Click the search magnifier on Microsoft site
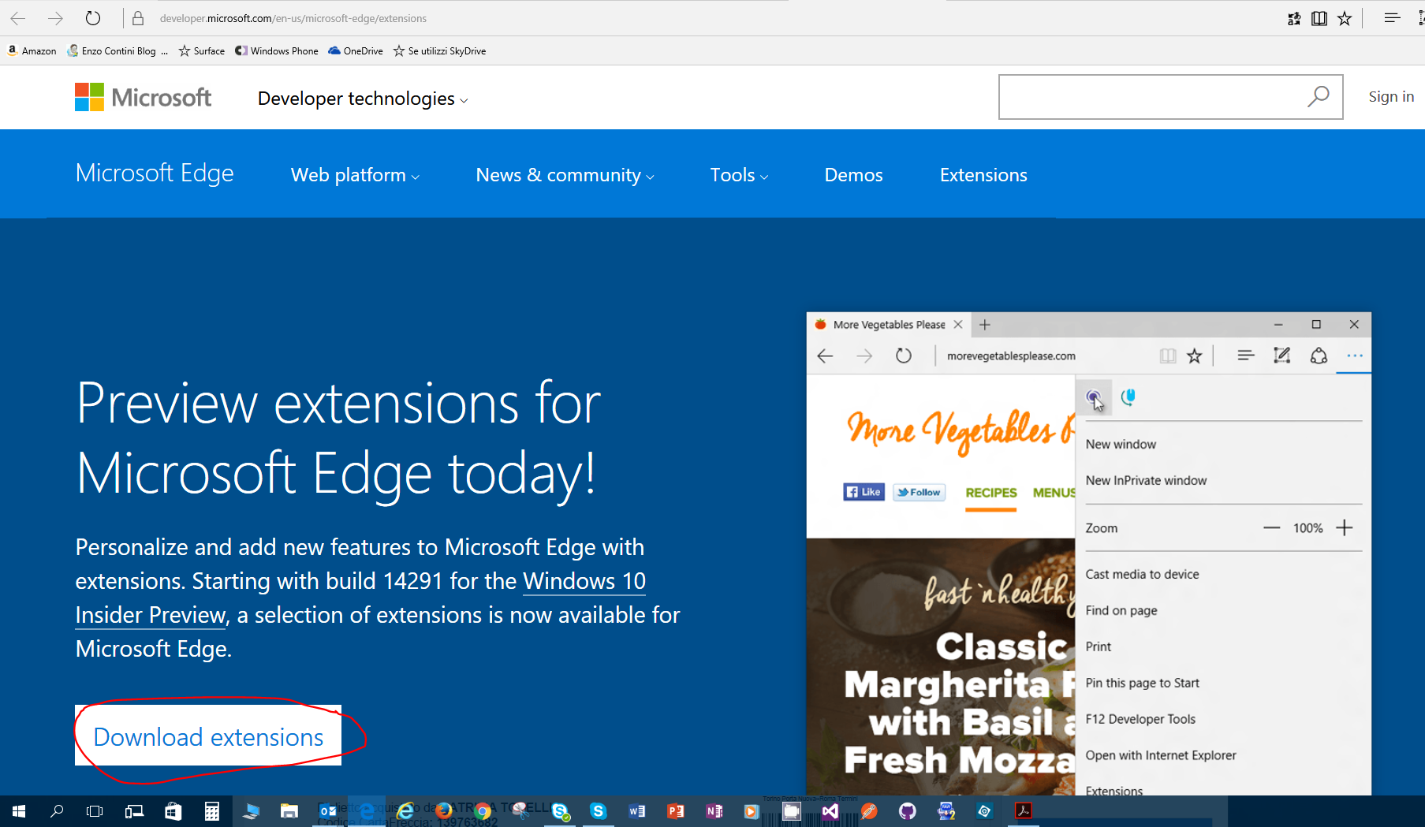This screenshot has height=827, width=1425. click(1318, 97)
